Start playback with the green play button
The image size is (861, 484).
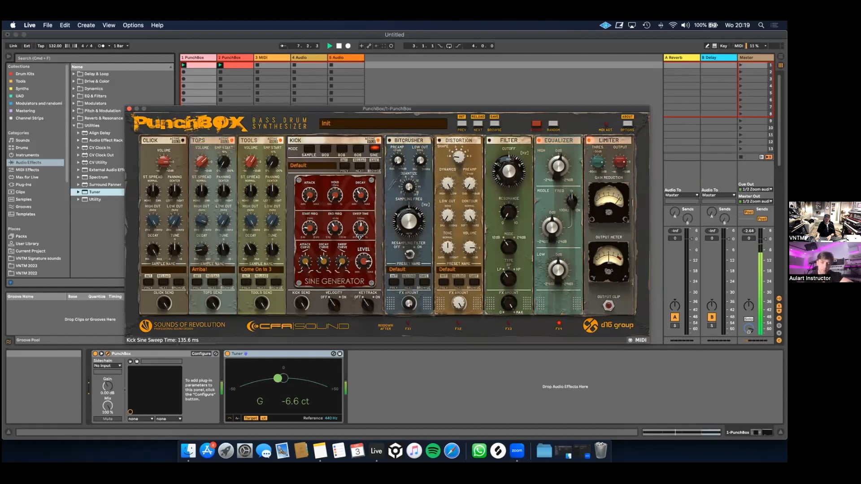(x=330, y=46)
